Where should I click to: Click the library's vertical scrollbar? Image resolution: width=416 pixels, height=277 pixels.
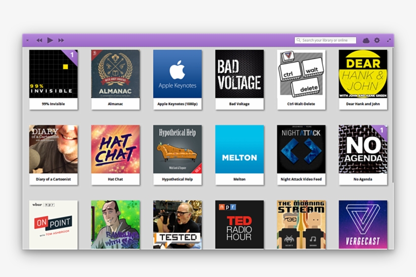tap(393, 115)
